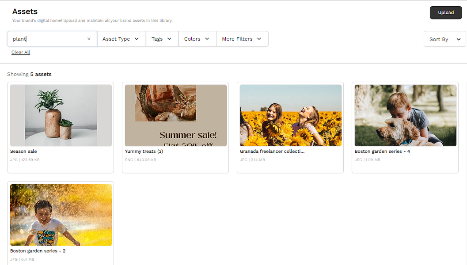Open the Boston garden series - 4 thumbnail

405,116
